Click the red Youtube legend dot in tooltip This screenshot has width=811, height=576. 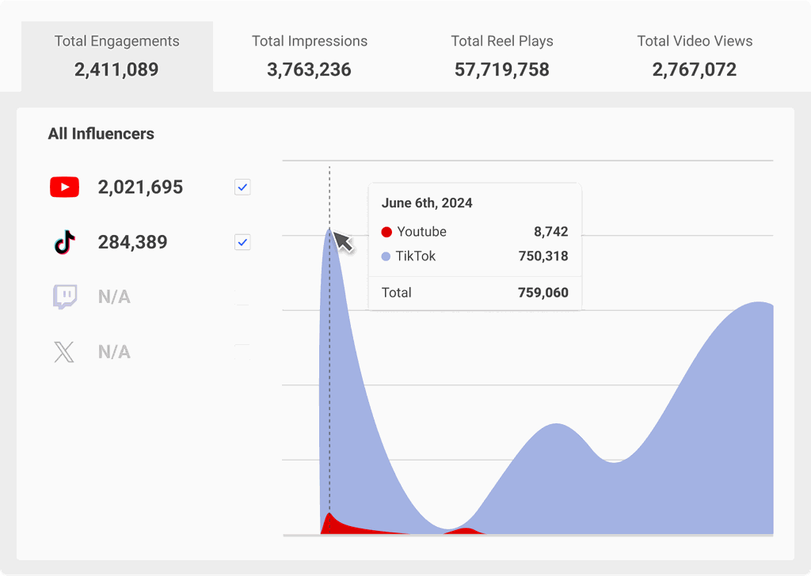pyautogui.click(x=386, y=233)
